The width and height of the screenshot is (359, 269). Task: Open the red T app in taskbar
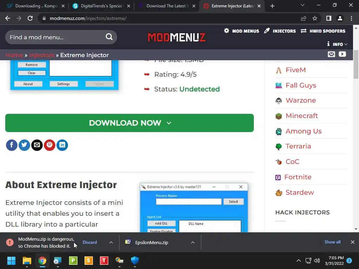104,261
